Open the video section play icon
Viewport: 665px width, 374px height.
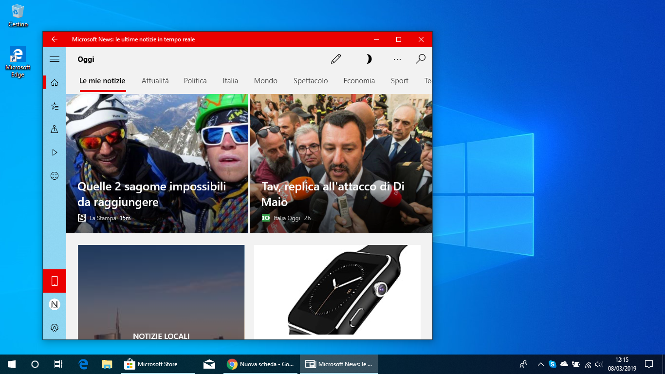54,152
